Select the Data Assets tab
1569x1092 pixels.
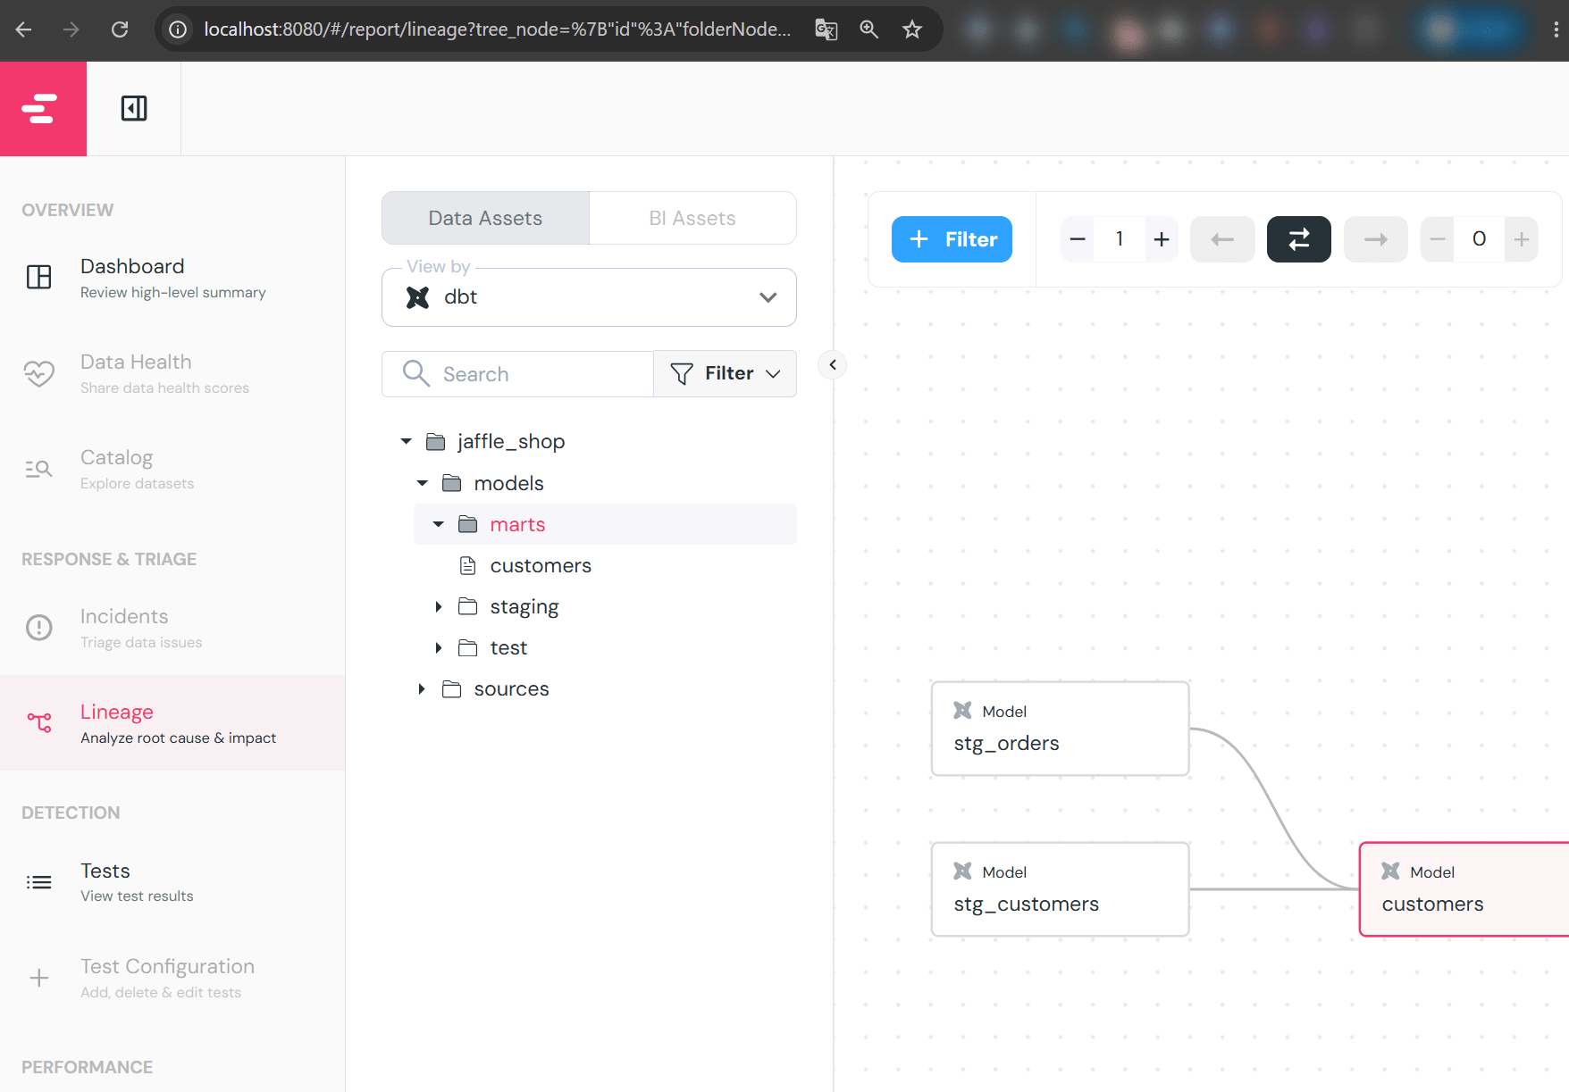[x=485, y=218]
